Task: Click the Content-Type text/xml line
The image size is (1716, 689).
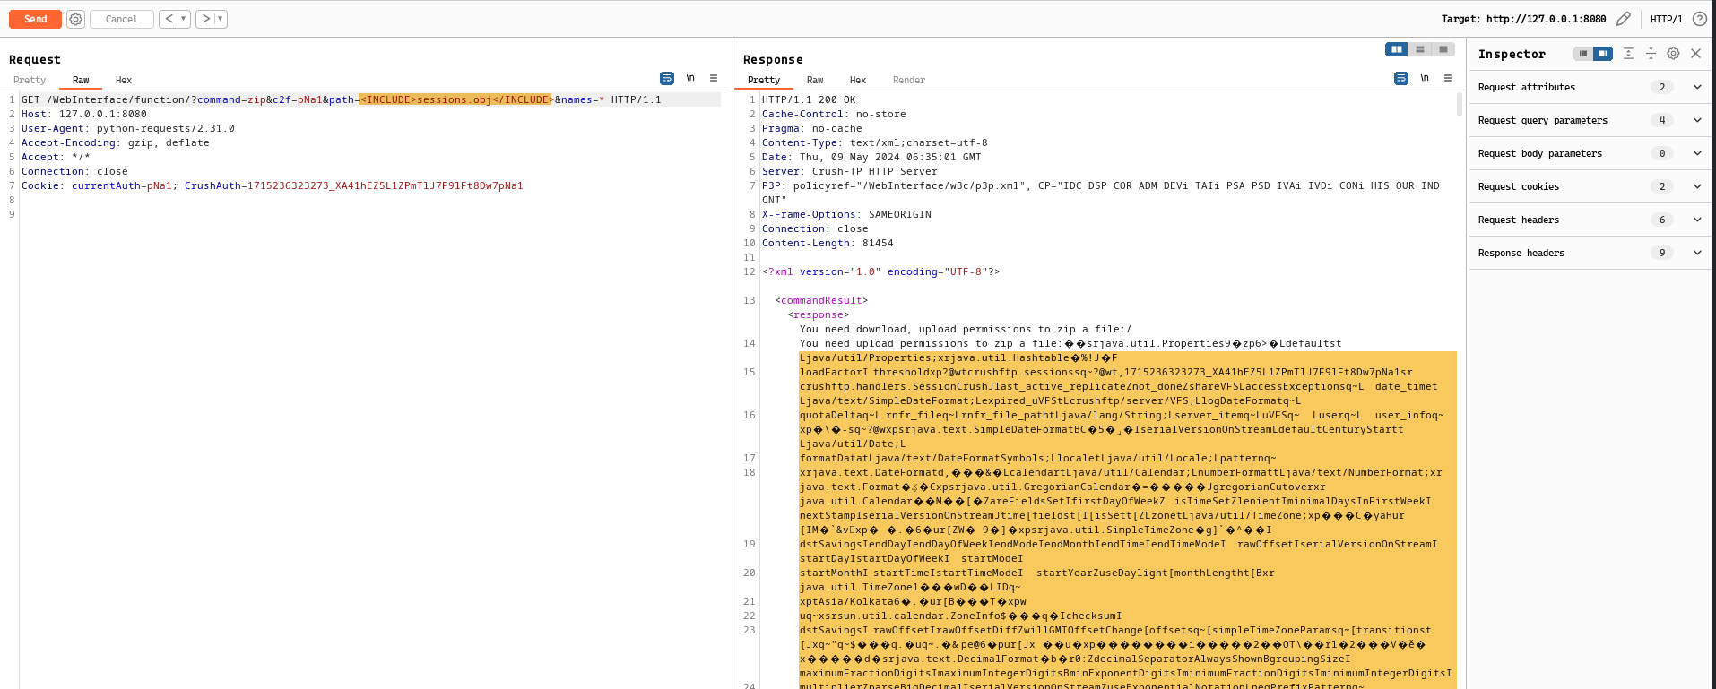Action: click(x=875, y=142)
